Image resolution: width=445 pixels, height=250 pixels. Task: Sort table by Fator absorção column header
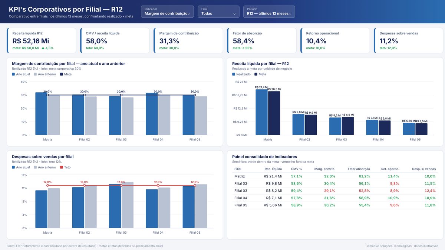point(359,169)
